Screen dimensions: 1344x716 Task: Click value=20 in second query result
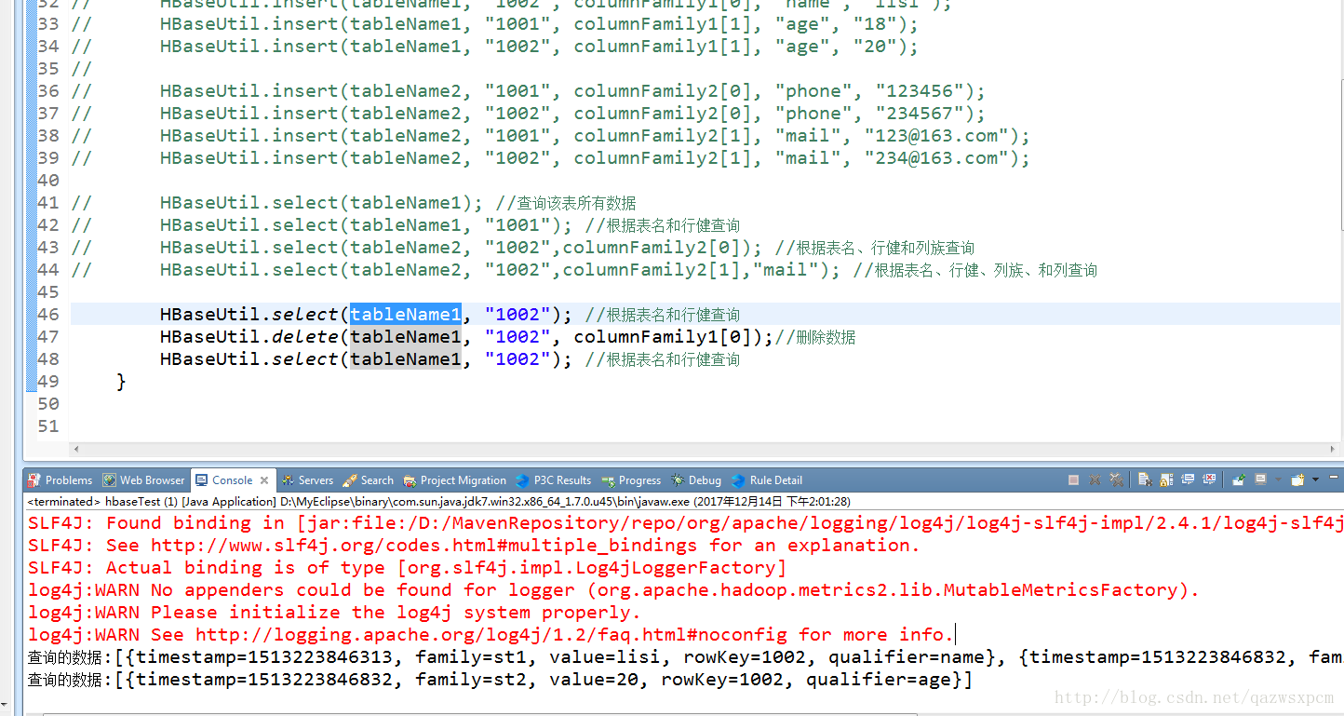pyautogui.click(x=596, y=680)
